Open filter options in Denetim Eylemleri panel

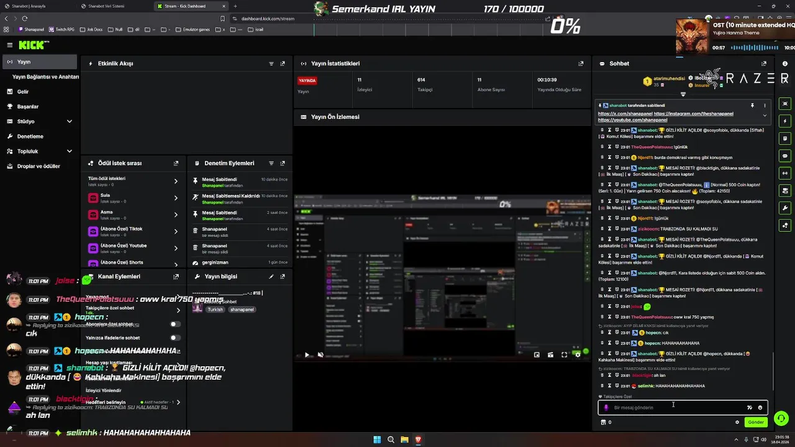click(x=271, y=163)
